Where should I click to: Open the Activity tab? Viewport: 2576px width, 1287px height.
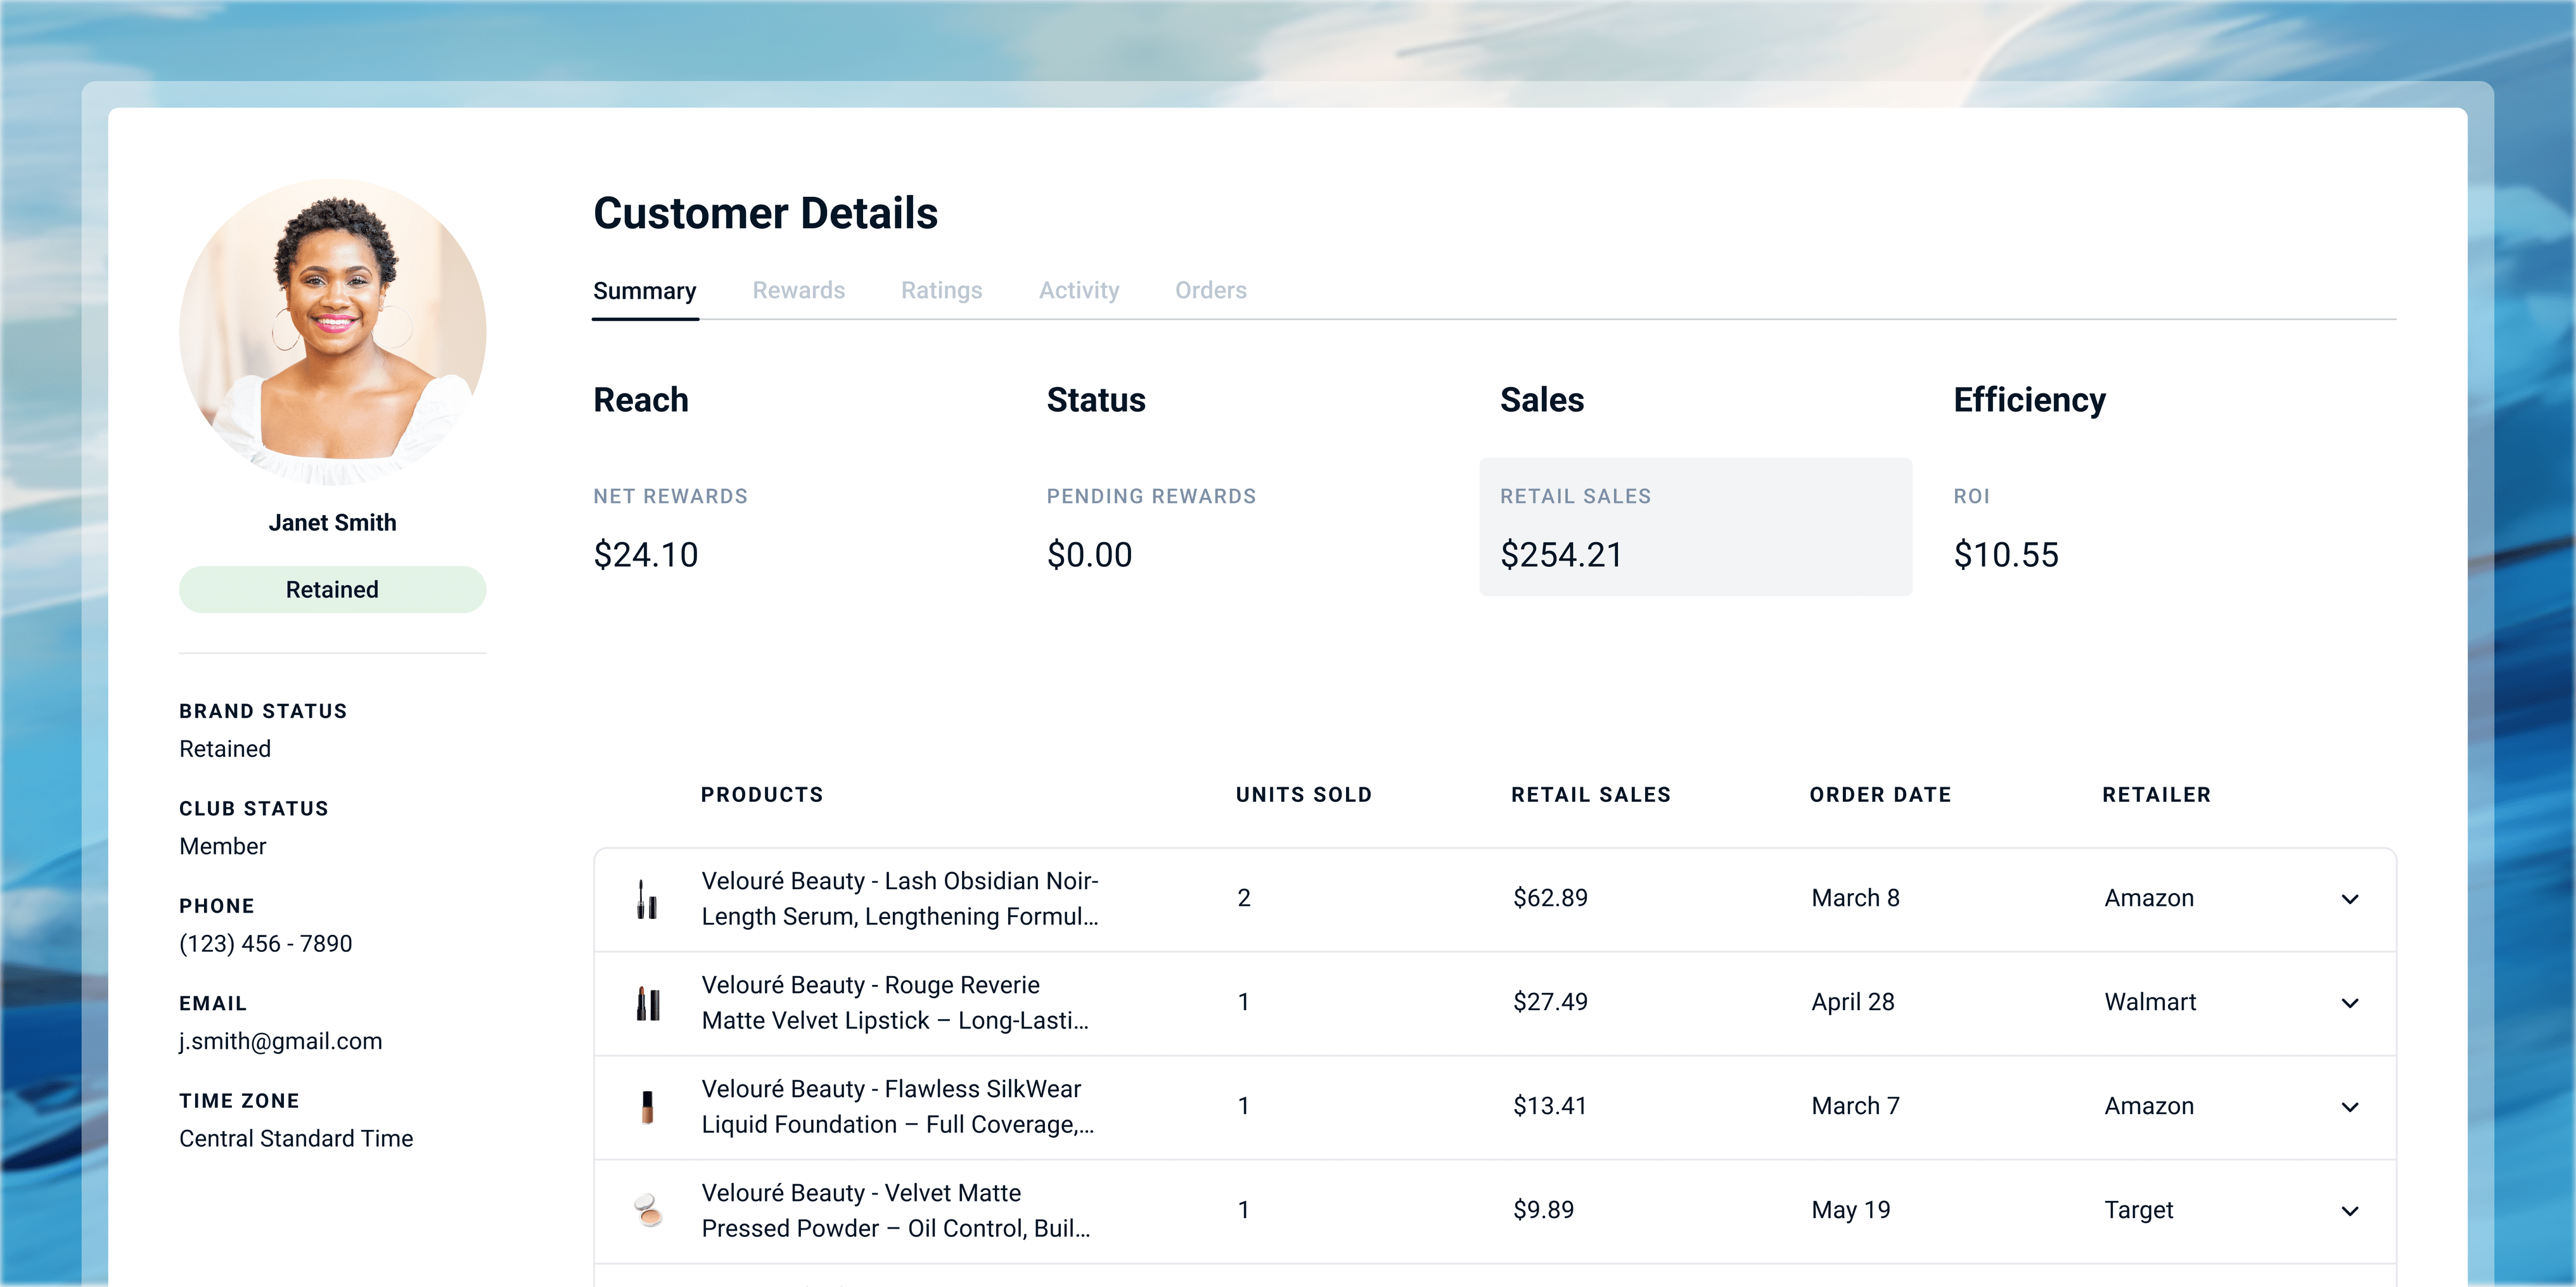tap(1079, 291)
